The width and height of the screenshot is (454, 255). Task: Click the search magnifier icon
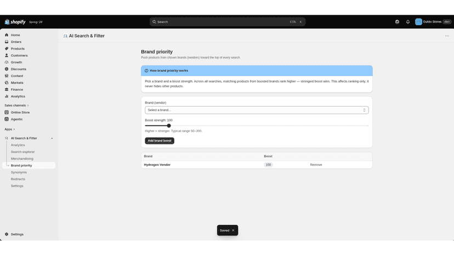pyautogui.click(x=154, y=22)
